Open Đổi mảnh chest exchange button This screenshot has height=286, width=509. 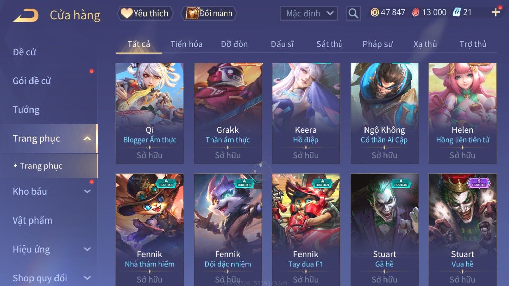(x=208, y=14)
